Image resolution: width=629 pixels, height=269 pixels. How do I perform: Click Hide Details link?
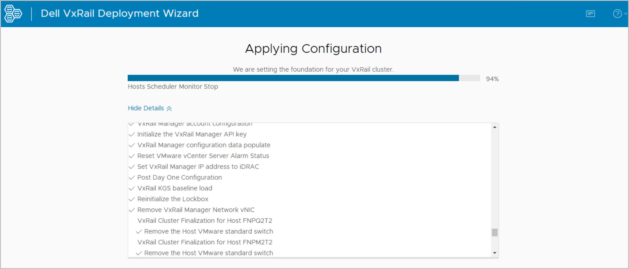[x=146, y=108]
